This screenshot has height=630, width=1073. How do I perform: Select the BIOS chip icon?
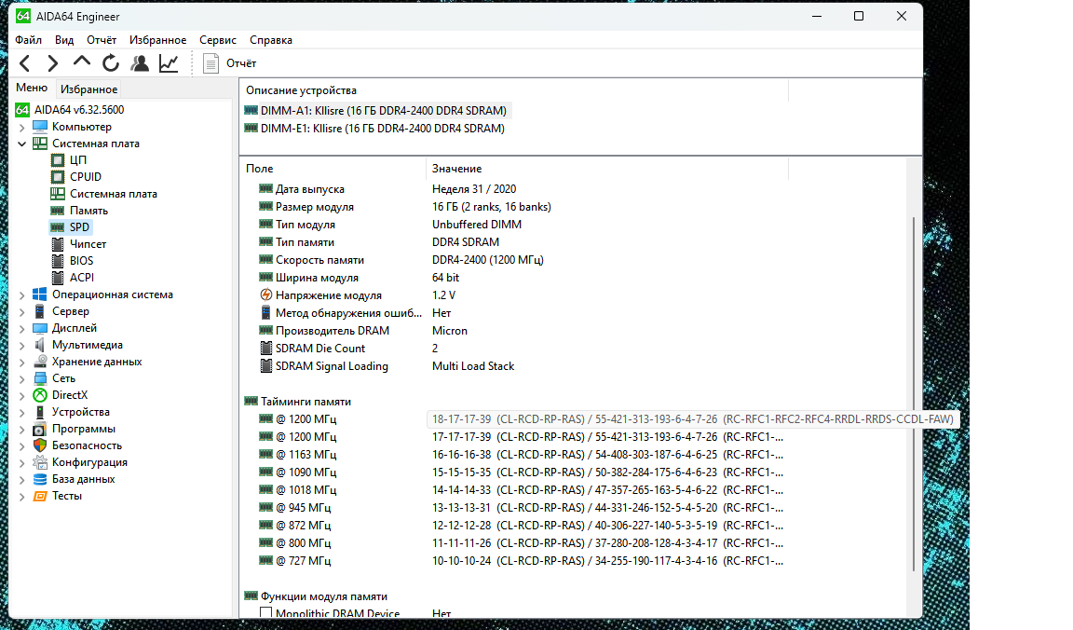(x=58, y=261)
